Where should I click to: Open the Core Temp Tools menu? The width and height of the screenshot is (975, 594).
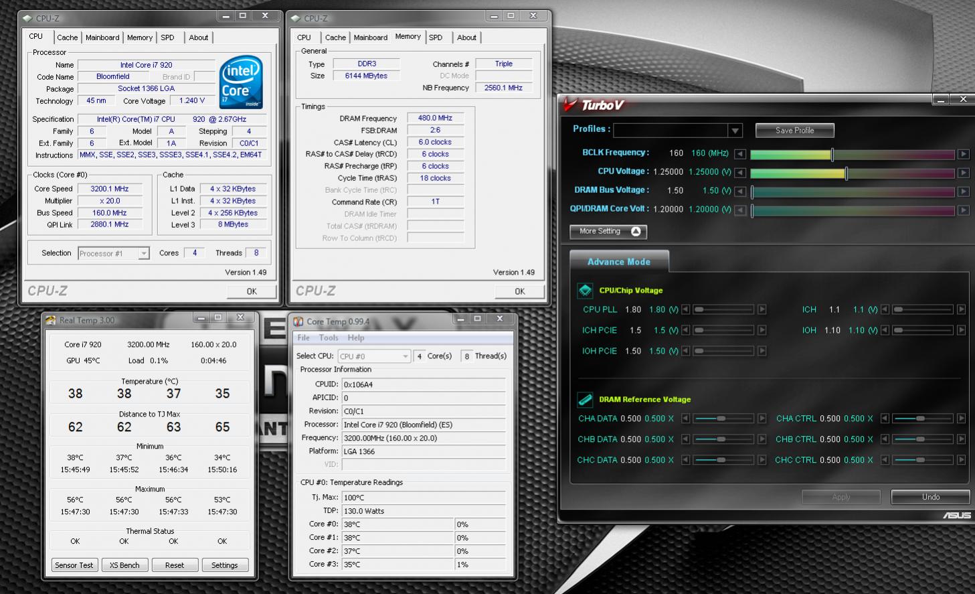click(329, 338)
